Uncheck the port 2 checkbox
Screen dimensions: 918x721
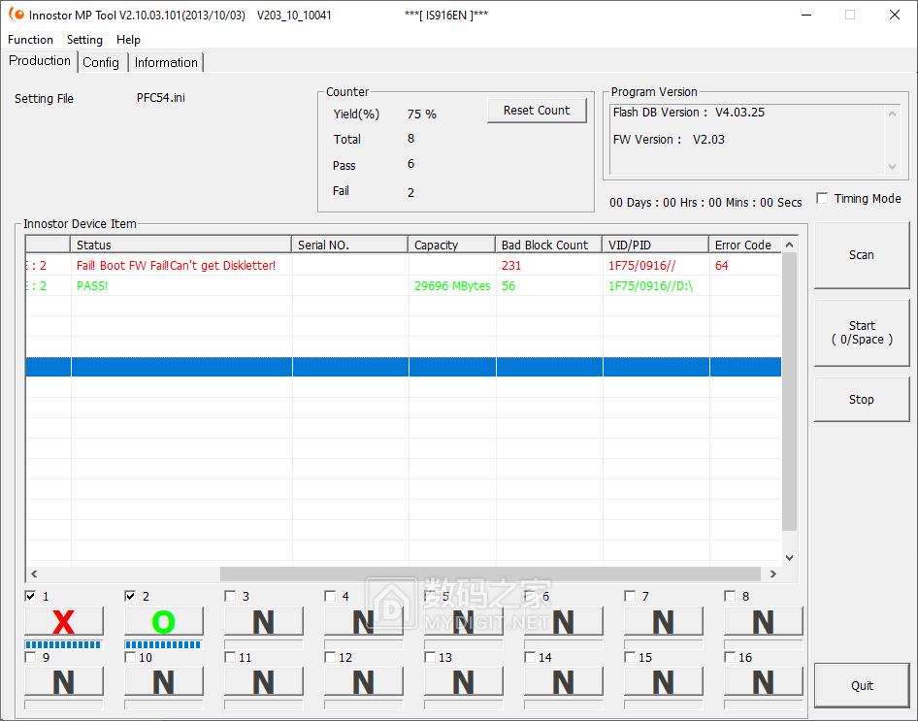[131, 596]
